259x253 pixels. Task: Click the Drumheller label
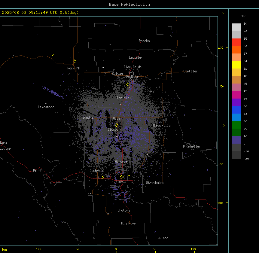pyautogui.click(x=192, y=146)
